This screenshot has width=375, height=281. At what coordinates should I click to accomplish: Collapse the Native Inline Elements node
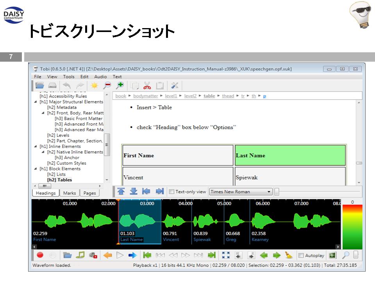43,152
